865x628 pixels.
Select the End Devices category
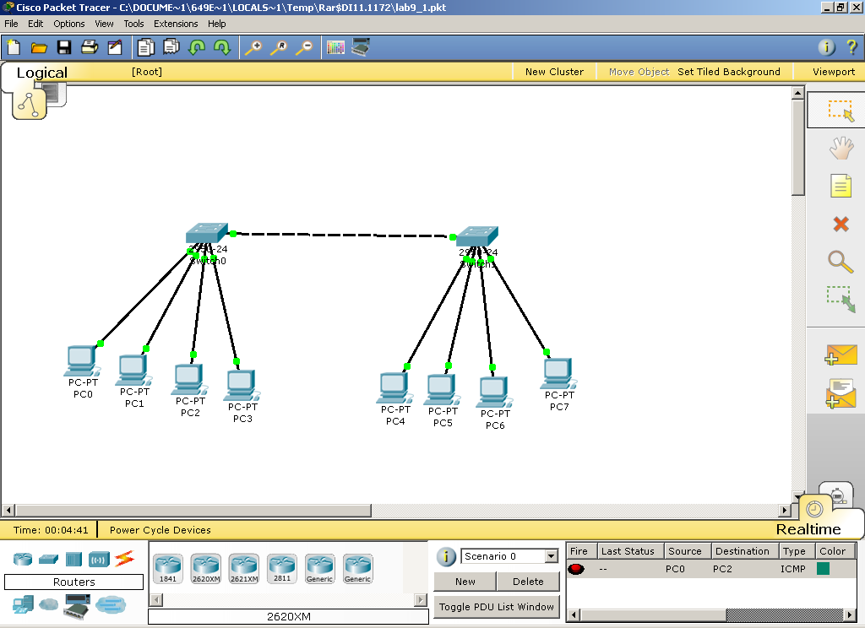tap(23, 605)
